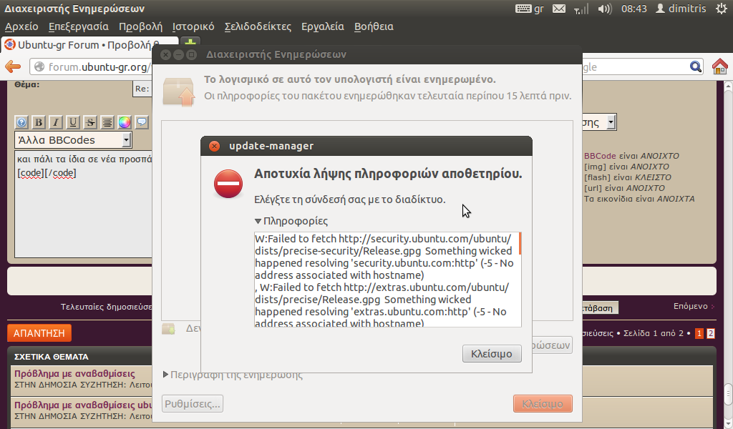Click the Italic formatting icon

(x=55, y=122)
